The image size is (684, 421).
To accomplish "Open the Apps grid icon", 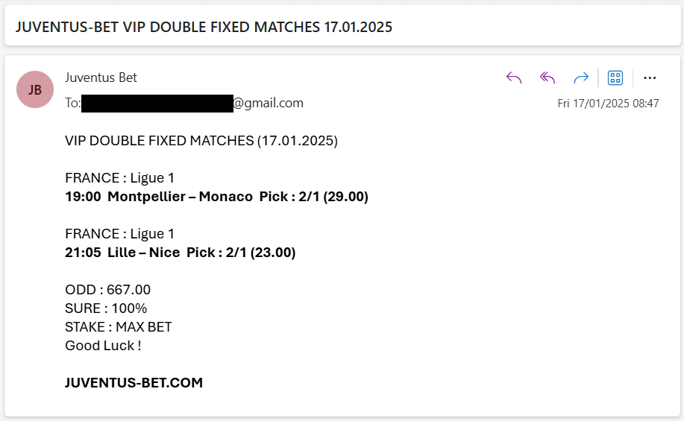I will (x=615, y=78).
